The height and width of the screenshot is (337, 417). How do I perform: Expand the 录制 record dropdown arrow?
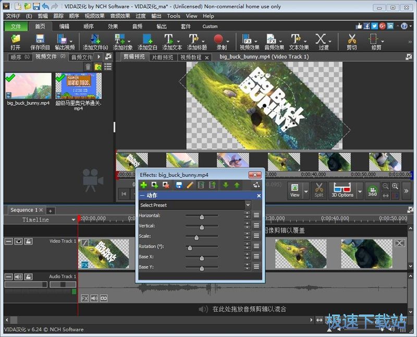[228, 41]
